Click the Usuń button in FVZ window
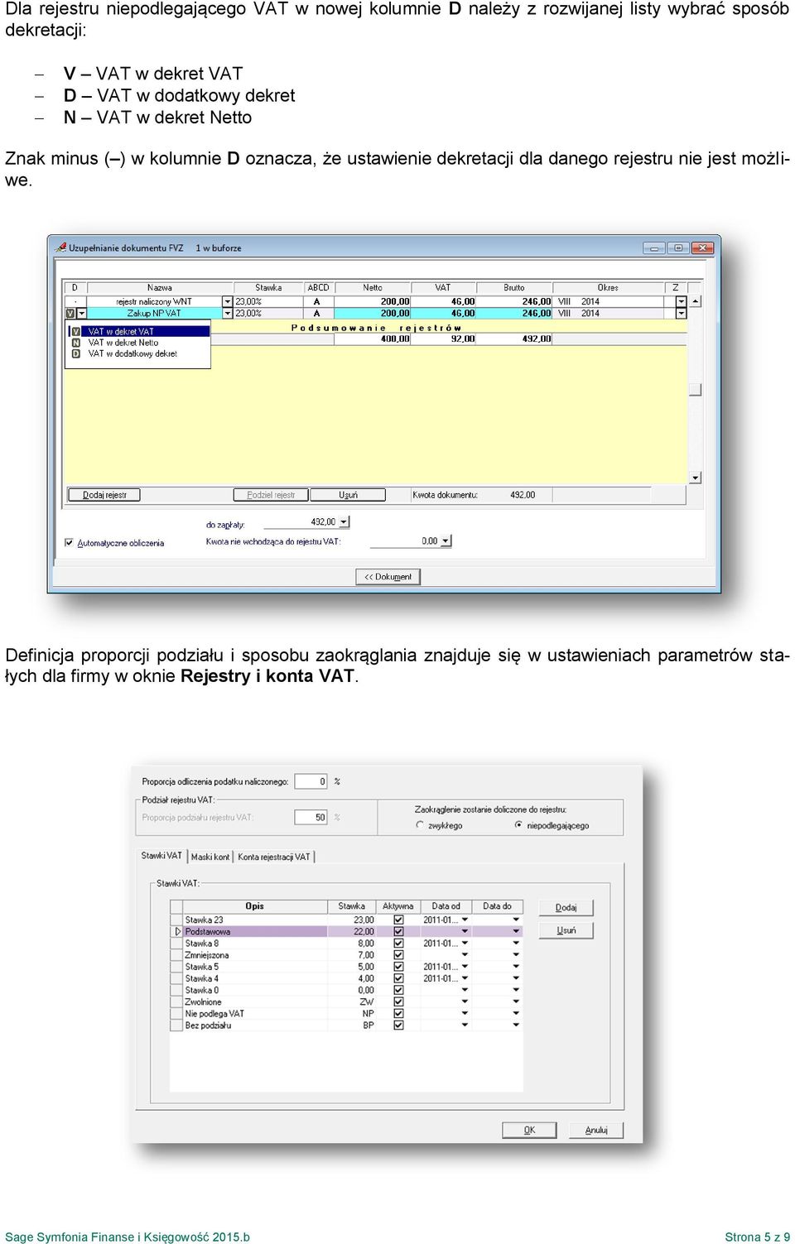The width and height of the screenshot is (795, 1244). coord(348,495)
